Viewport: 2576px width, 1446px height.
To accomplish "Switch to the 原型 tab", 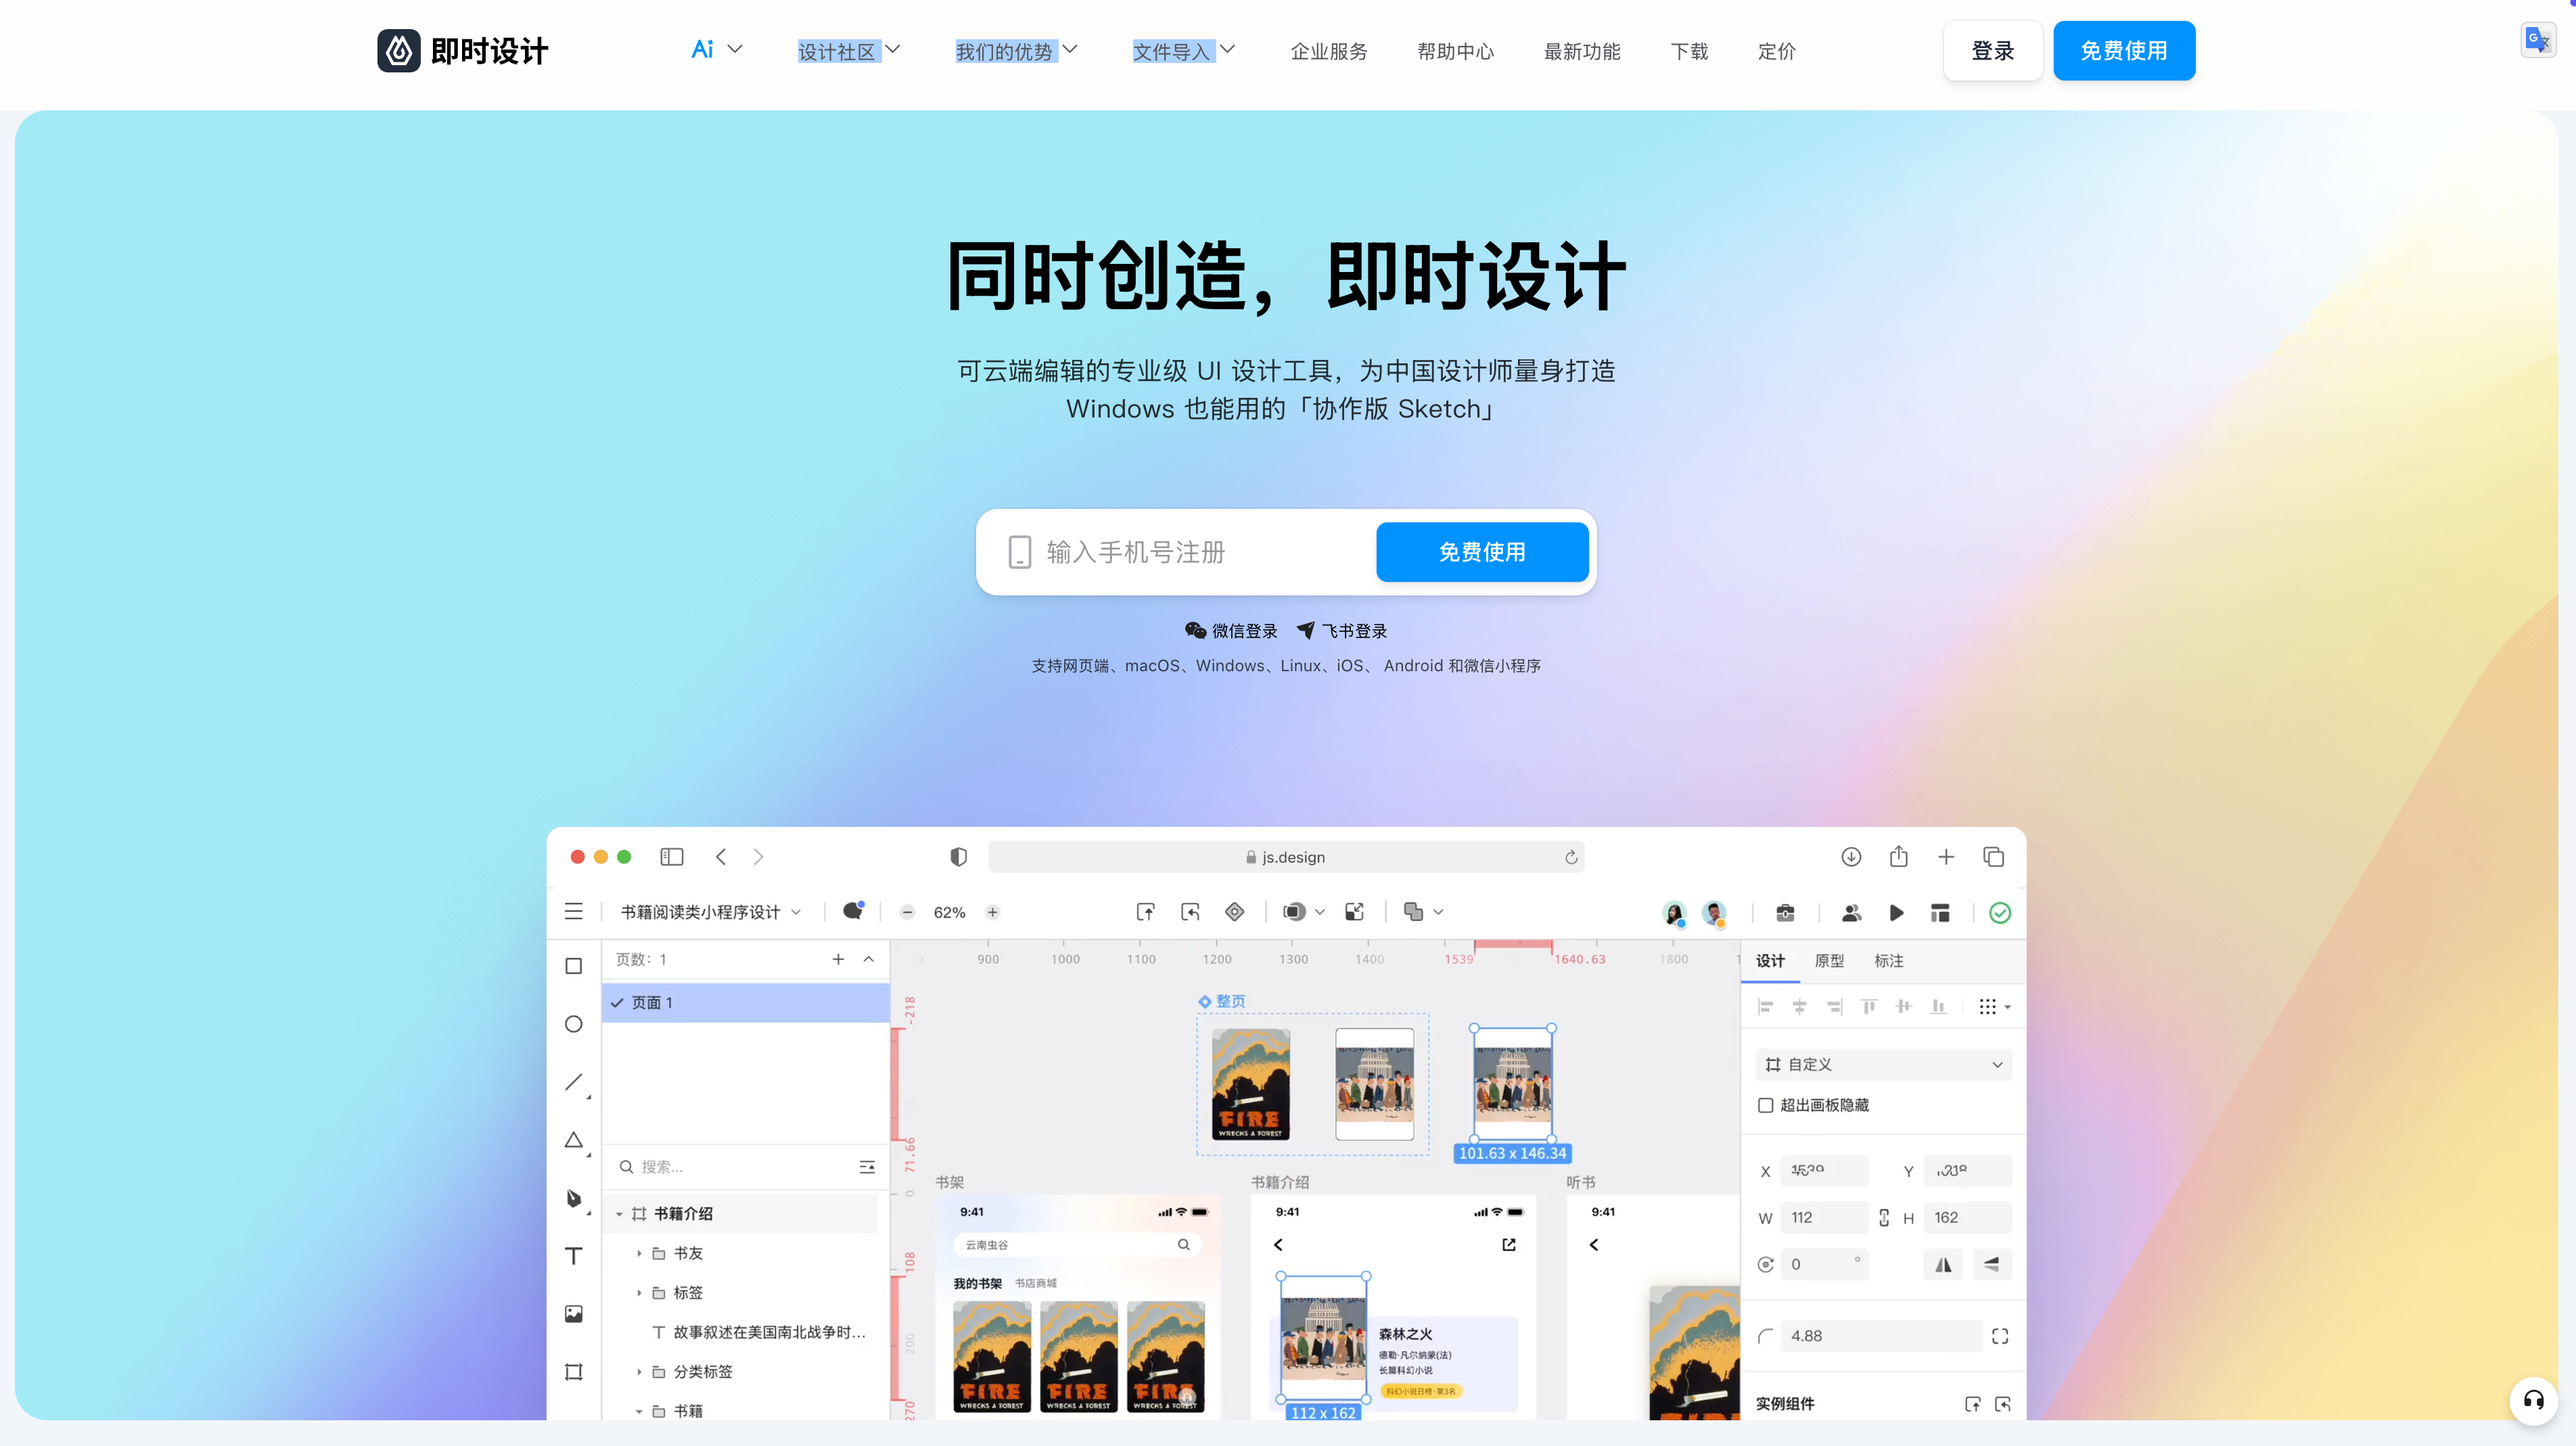I will pyautogui.click(x=1829, y=960).
